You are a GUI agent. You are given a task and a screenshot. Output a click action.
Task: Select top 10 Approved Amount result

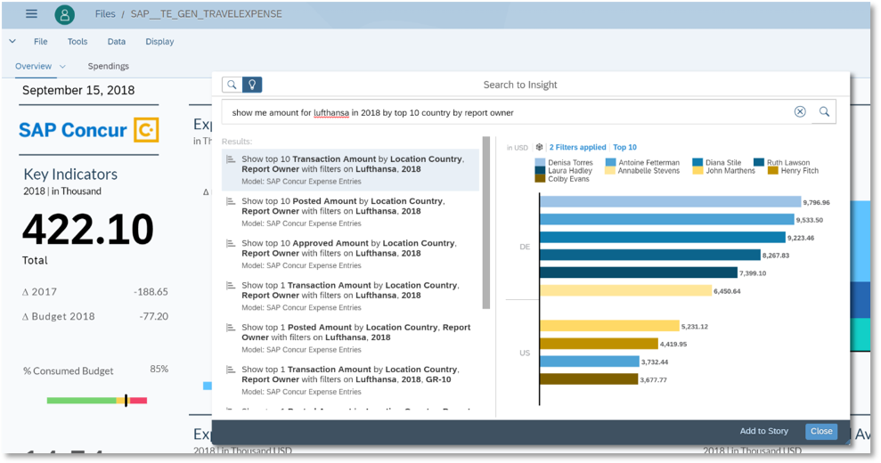[351, 254]
